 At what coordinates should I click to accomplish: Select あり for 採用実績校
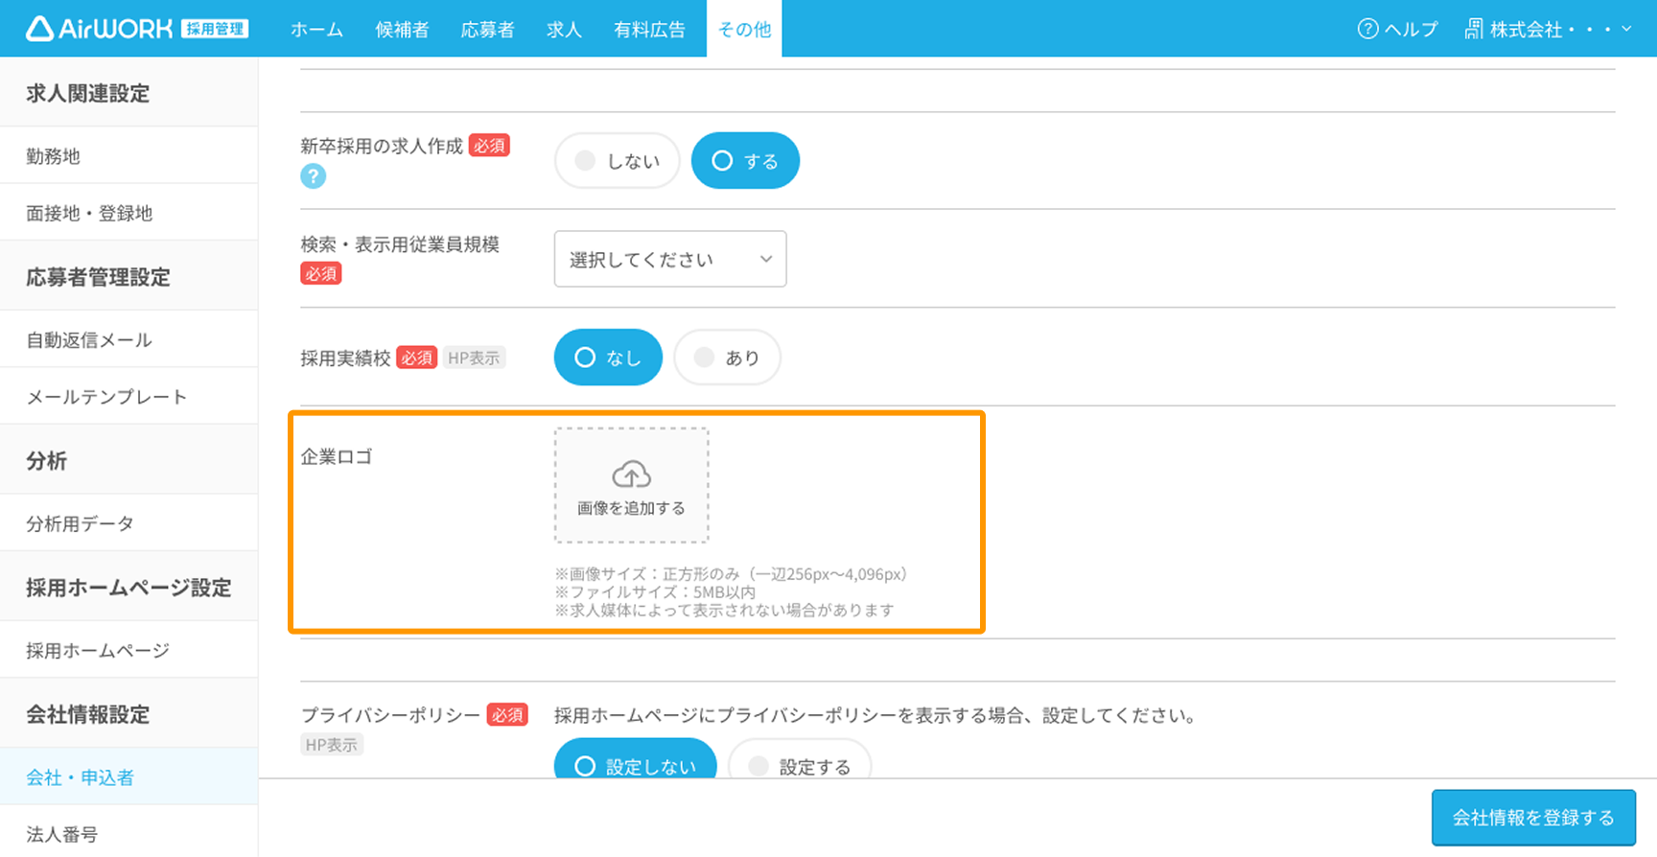pyautogui.click(x=728, y=358)
